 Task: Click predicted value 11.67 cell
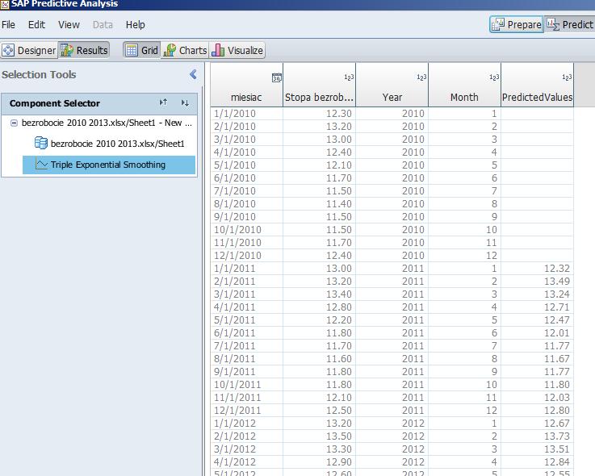(x=538, y=358)
